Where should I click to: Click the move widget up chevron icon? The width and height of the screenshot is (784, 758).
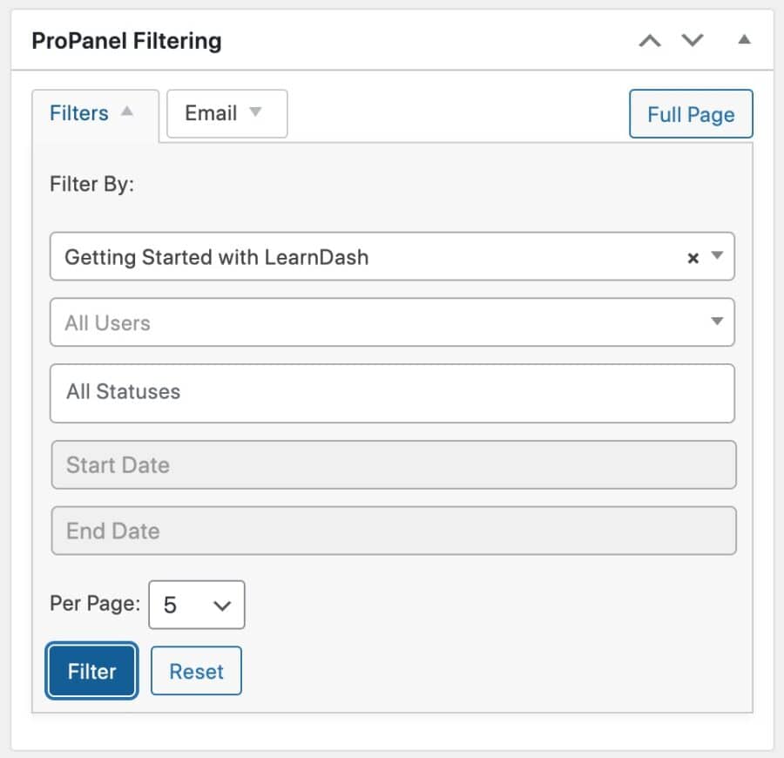pyautogui.click(x=648, y=39)
